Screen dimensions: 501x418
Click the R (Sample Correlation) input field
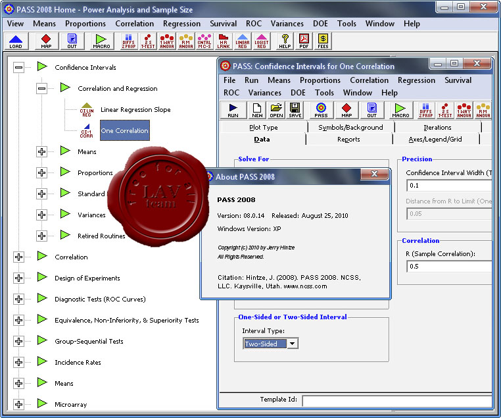pos(448,267)
